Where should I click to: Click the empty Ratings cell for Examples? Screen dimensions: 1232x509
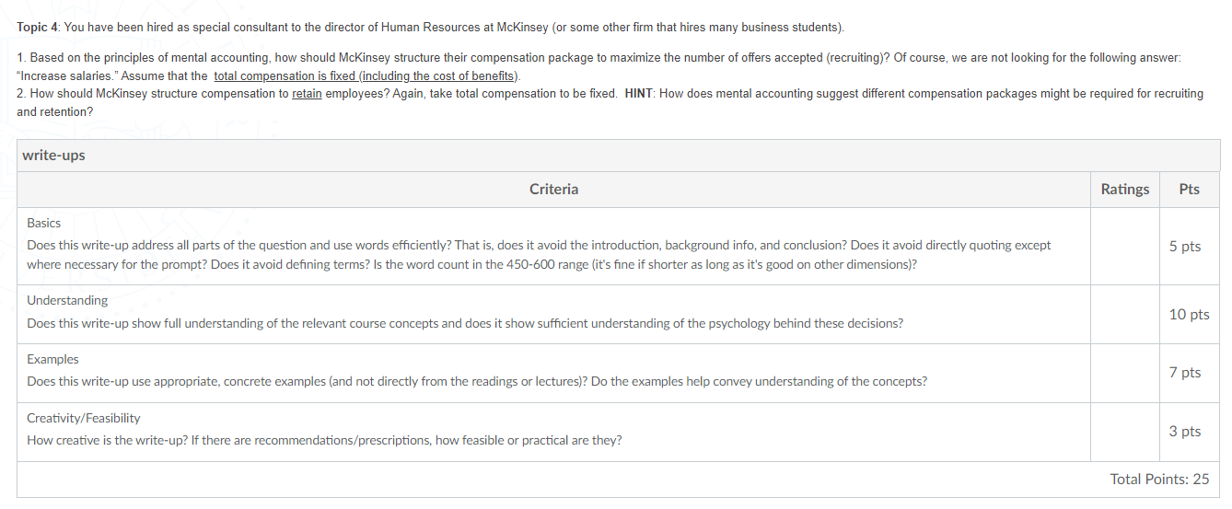1125,373
